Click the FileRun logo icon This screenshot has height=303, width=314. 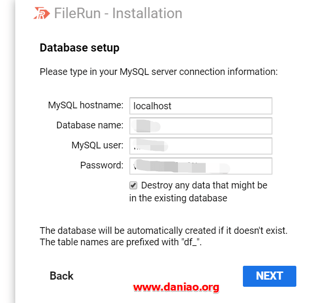click(x=42, y=13)
